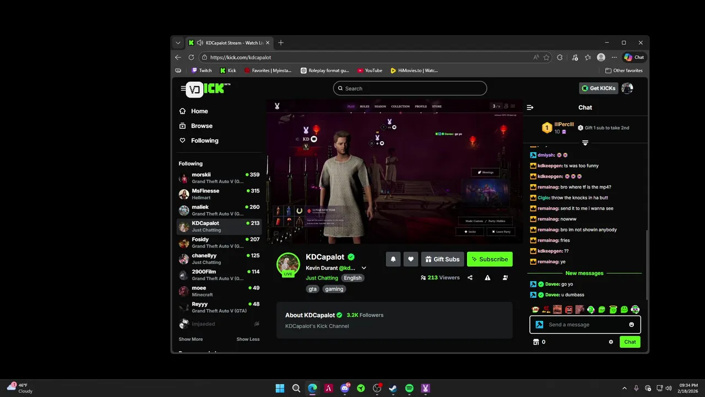
Task: Click Show Less in Following list
Action: [248, 339]
